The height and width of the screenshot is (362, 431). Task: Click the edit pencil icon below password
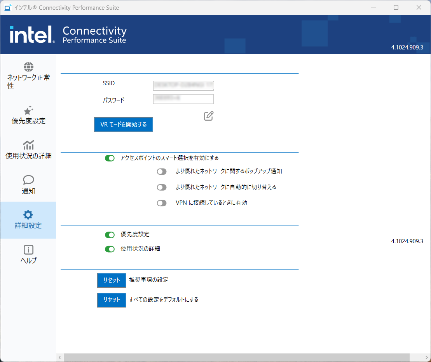tap(209, 116)
